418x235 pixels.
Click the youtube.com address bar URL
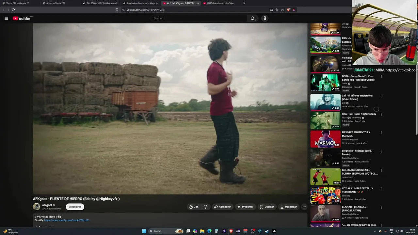pyautogui.click(x=146, y=10)
